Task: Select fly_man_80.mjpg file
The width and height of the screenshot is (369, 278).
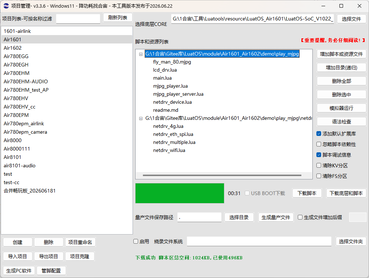Action: click(x=172, y=62)
